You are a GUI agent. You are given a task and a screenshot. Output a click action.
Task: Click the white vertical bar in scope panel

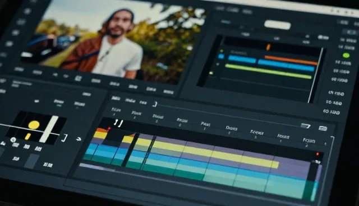(49, 129)
